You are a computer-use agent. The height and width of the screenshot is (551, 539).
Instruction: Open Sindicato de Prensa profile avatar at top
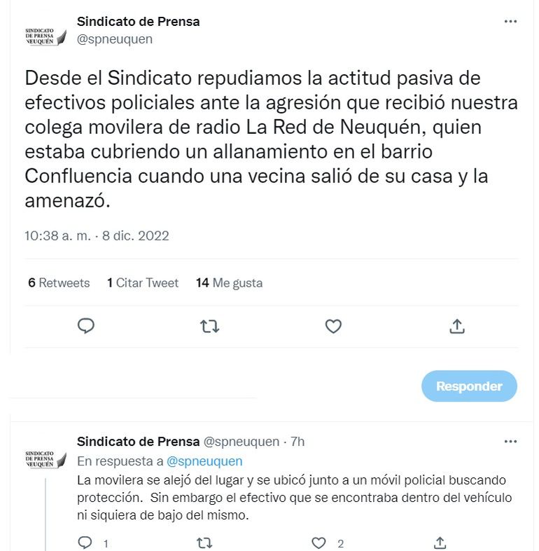tap(45, 37)
